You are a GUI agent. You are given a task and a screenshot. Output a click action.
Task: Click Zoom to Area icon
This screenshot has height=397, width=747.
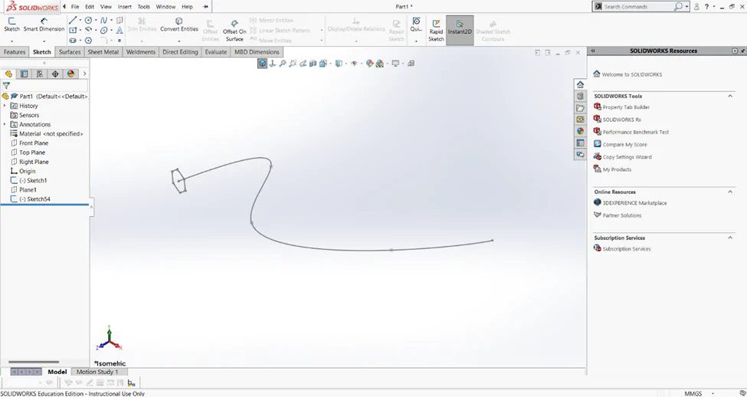coord(293,64)
